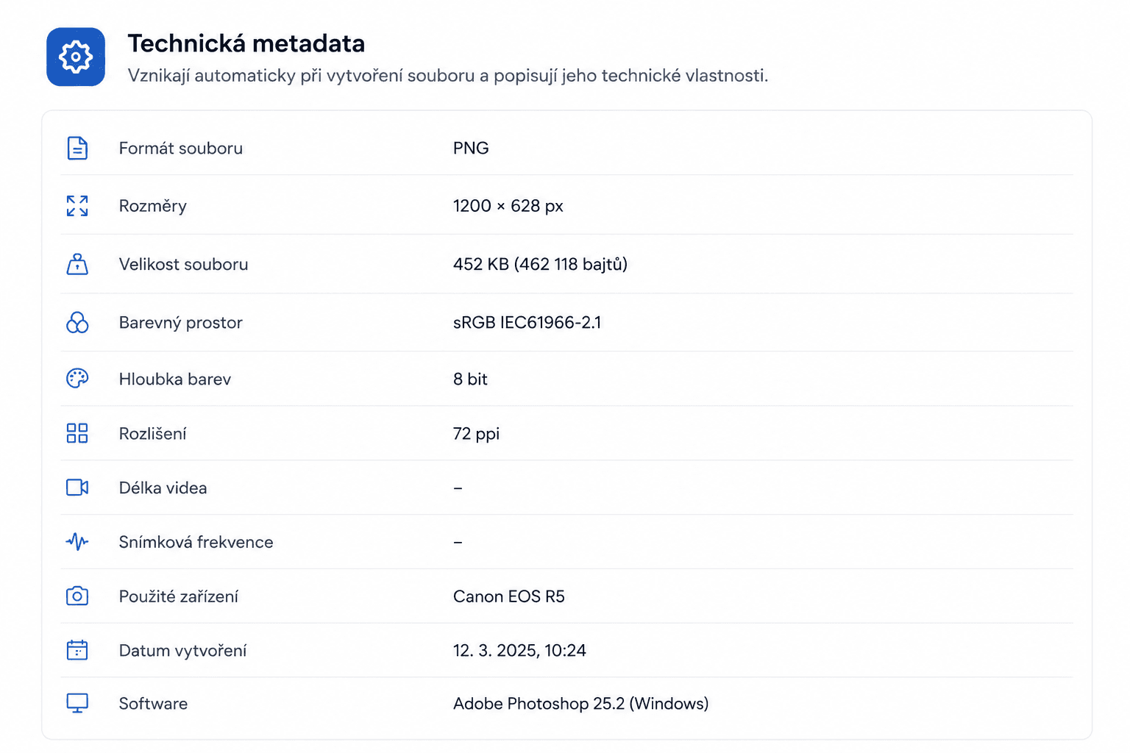Select the monitor icon beside Software
The height and width of the screenshot is (753, 1130).
click(77, 703)
